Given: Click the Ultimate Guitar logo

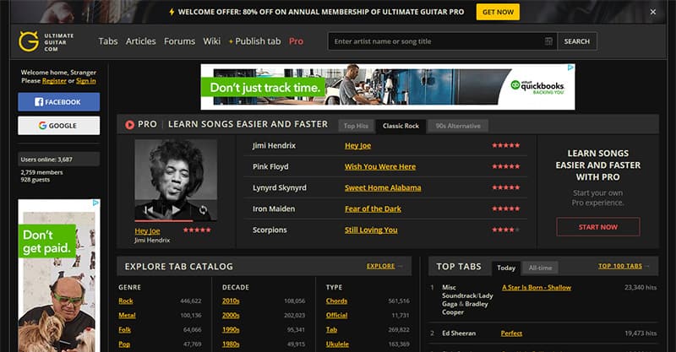Looking at the screenshot, I should [46, 42].
